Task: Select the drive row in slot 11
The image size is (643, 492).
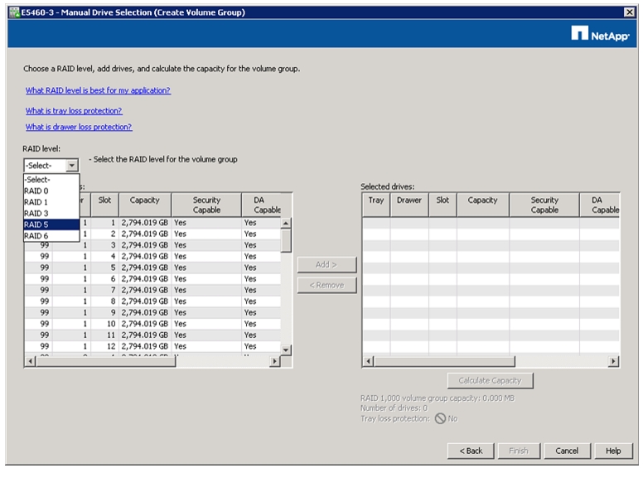Action: 152,335
